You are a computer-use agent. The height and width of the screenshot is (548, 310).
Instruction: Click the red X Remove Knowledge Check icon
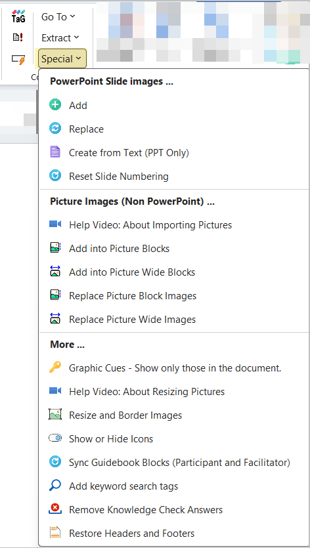pyautogui.click(x=55, y=509)
